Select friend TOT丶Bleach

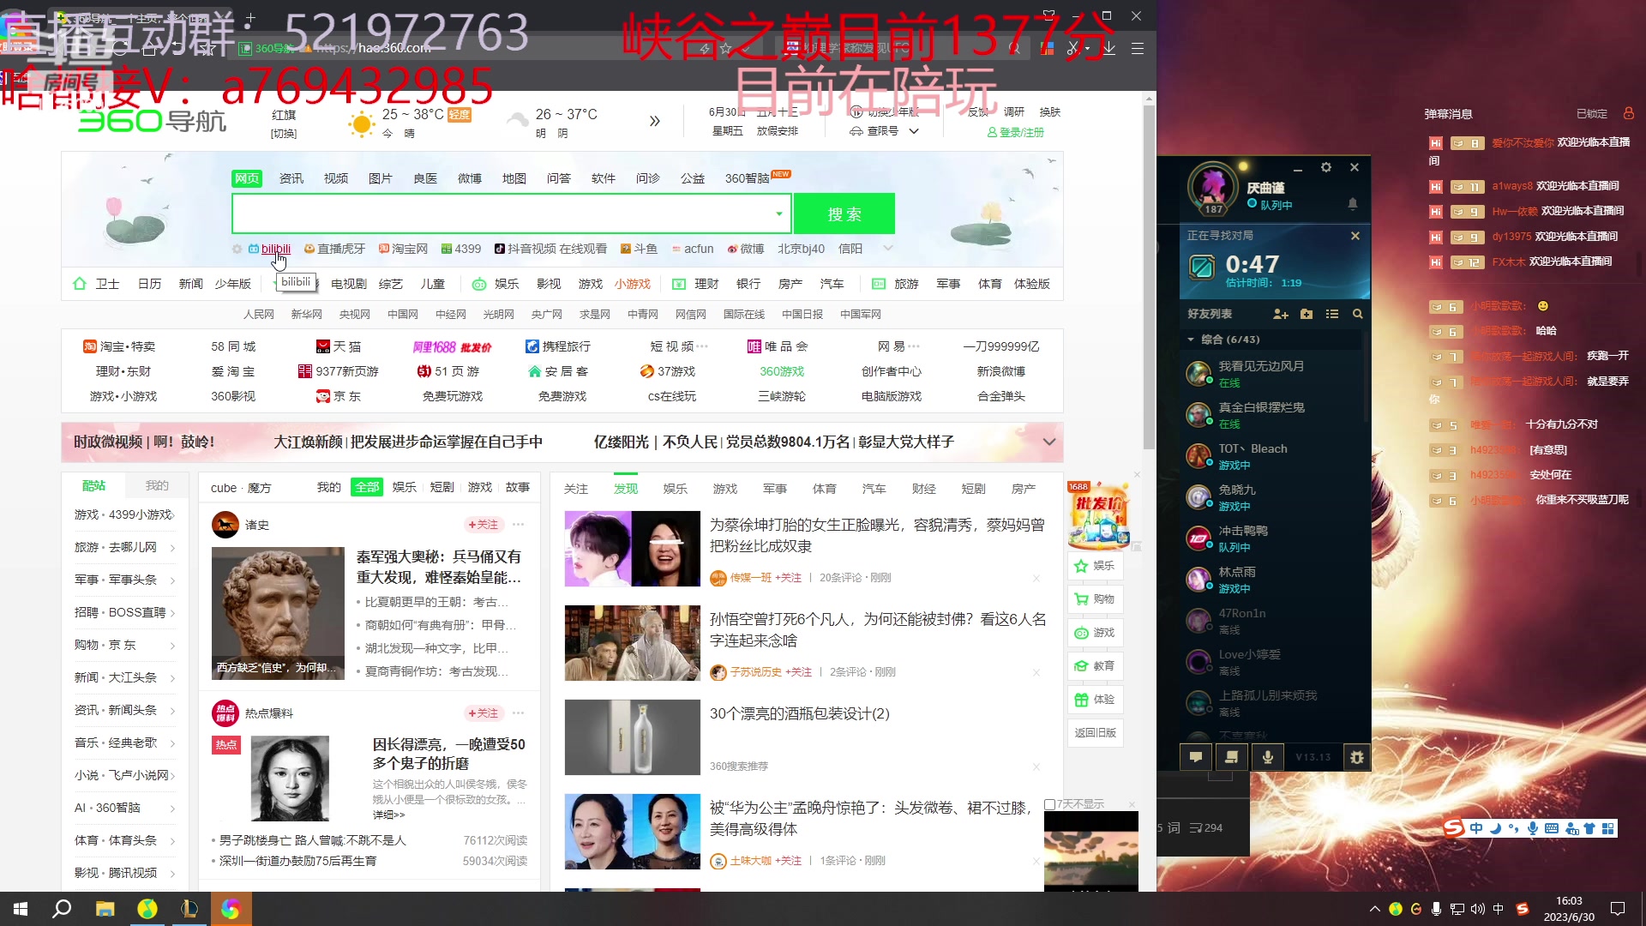pos(1272,455)
